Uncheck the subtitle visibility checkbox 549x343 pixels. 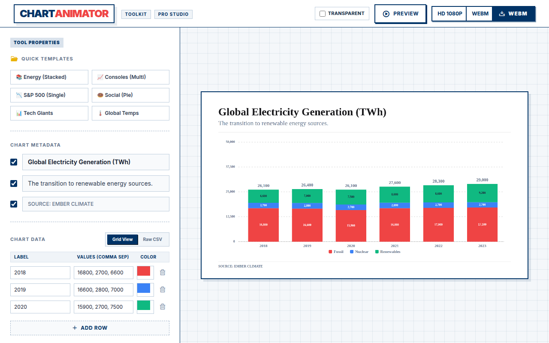14,184
